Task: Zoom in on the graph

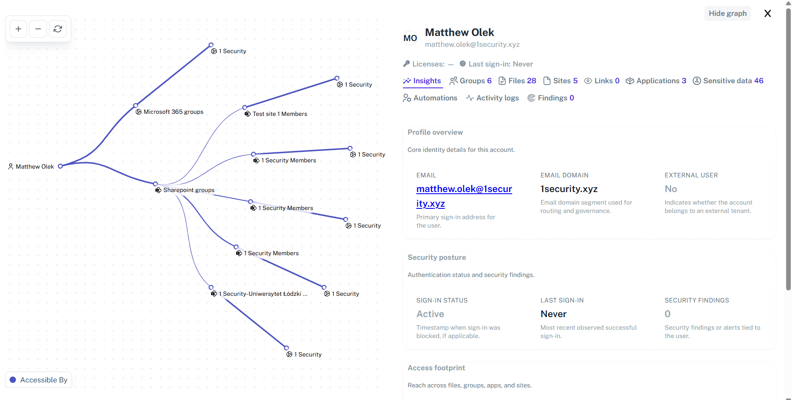Action: coord(18,29)
